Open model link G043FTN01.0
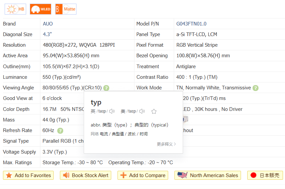The height and width of the screenshot is (189, 285). tap(191, 24)
